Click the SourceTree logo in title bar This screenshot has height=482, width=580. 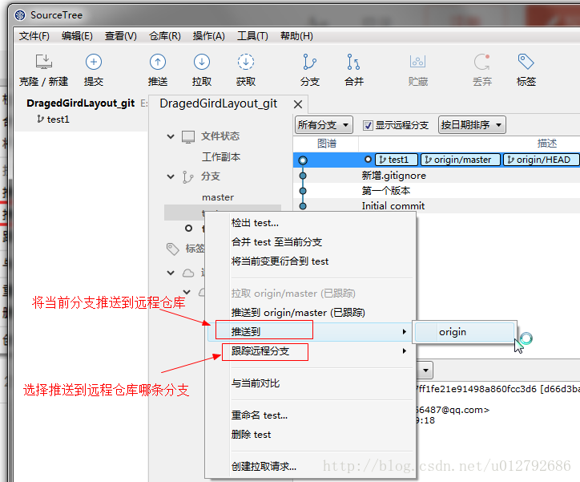pos(20,15)
